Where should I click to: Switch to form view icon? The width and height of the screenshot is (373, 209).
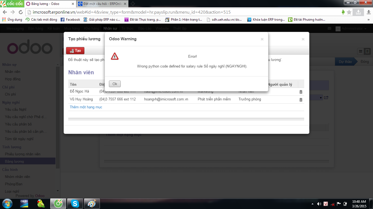click(367, 51)
